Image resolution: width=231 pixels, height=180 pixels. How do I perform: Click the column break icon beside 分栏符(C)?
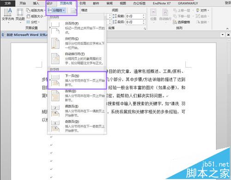(x=55, y=43)
